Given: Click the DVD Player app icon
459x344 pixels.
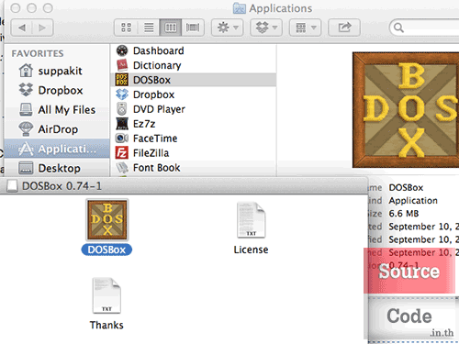Looking at the screenshot, I should click(x=122, y=109).
